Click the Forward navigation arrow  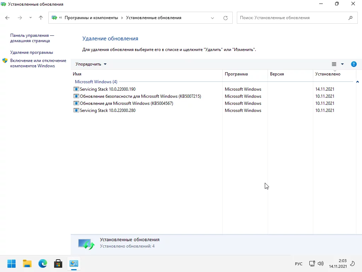pyautogui.click(x=20, y=18)
